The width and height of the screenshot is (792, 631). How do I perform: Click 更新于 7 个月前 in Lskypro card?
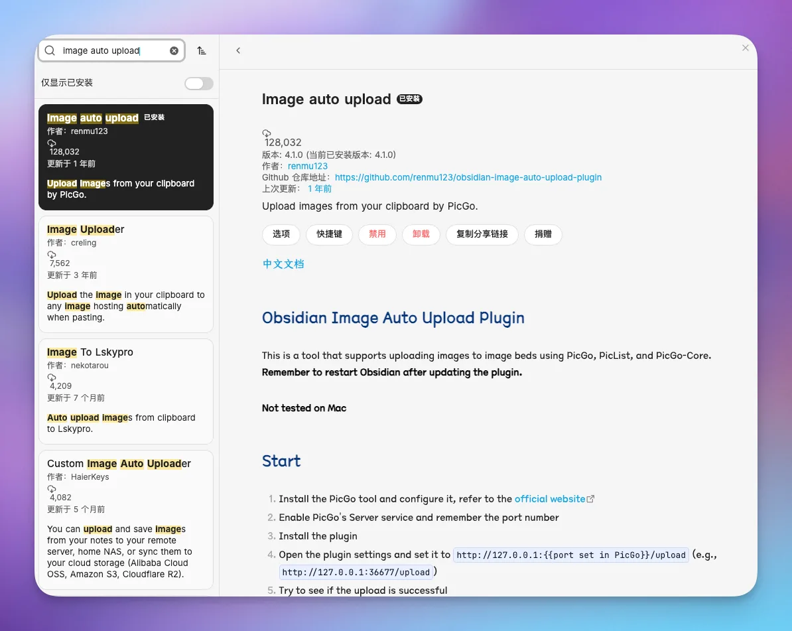[76, 398]
